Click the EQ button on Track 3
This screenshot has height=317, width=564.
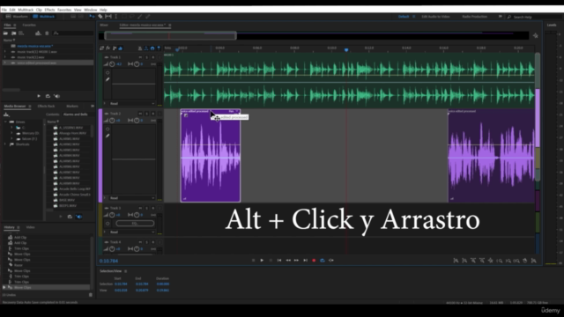[135, 223]
